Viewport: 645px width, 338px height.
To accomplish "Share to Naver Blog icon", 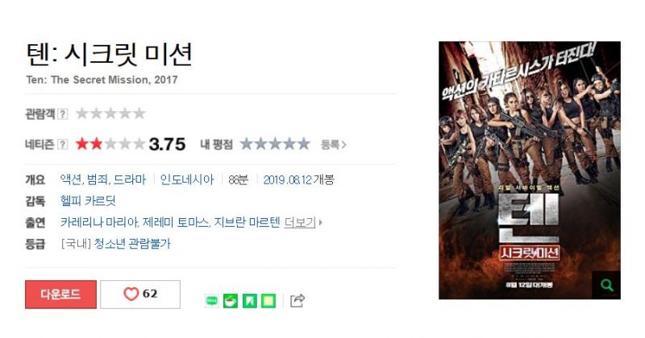I will click(212, 301).
